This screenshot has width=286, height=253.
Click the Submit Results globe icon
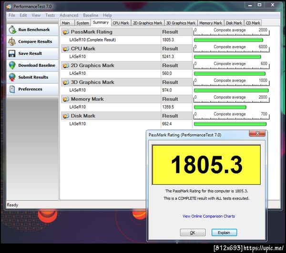[x=12, y=77]
